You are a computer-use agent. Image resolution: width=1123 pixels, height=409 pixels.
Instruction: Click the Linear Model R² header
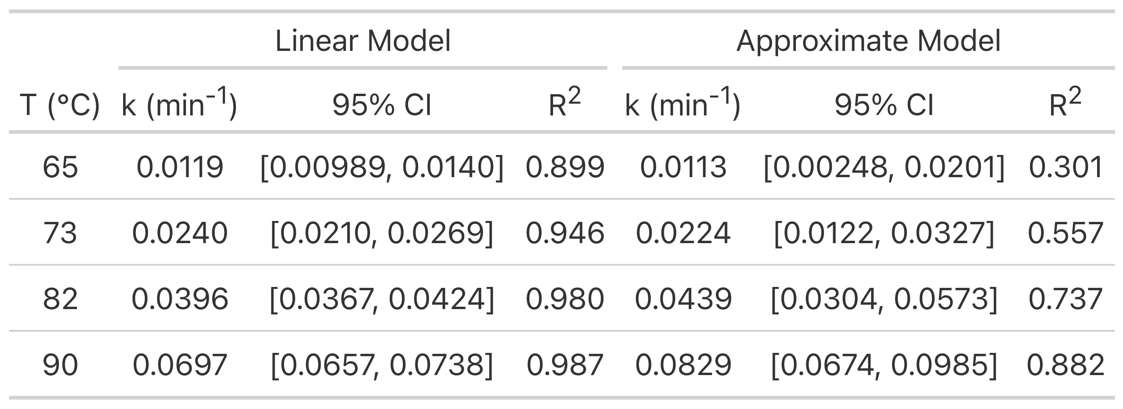click(564, 102)
